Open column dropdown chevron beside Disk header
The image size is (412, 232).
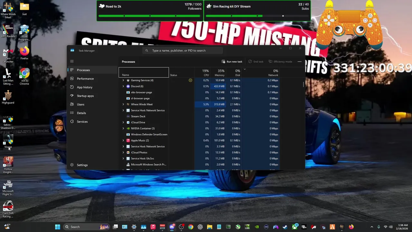(x=245, y=69)
